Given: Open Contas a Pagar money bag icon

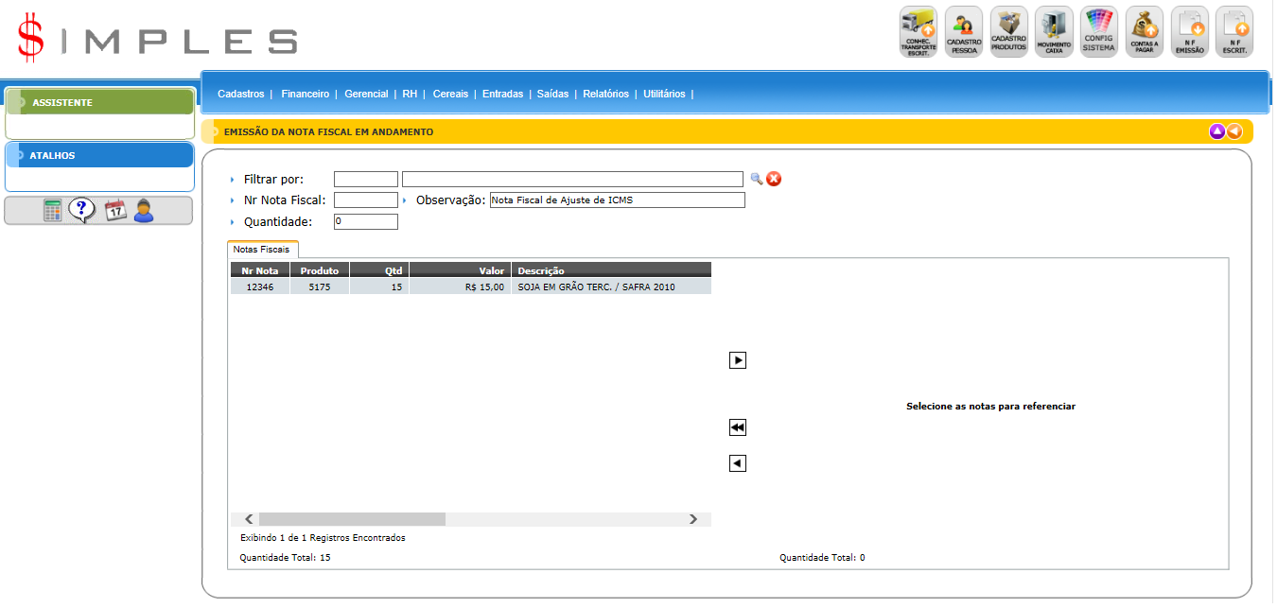Looking at the screenshot, I should coord(1145,32).
